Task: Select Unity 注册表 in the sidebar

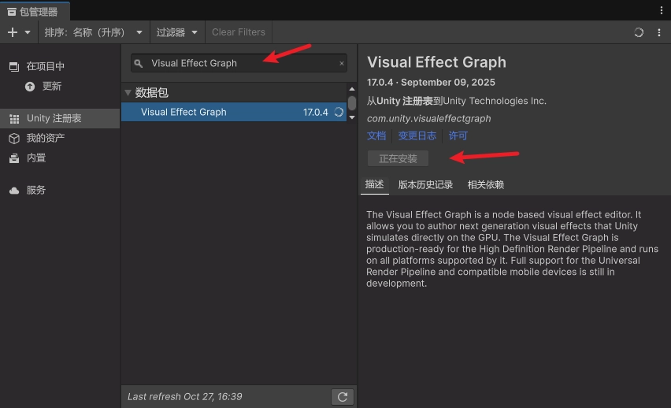Action: click(x=60, y=119)
